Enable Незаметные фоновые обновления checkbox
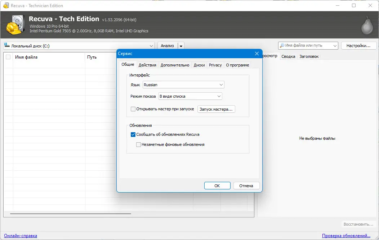This screenshot has height=240, width=379. [138, 144]
